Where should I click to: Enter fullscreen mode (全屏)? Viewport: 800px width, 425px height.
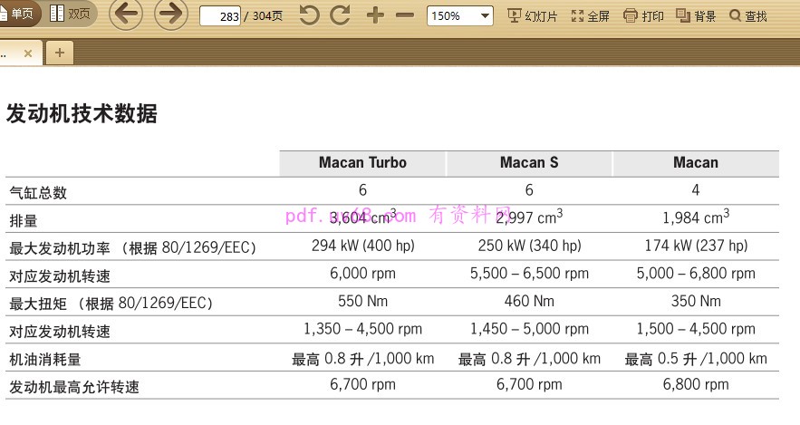pos(590,15)
